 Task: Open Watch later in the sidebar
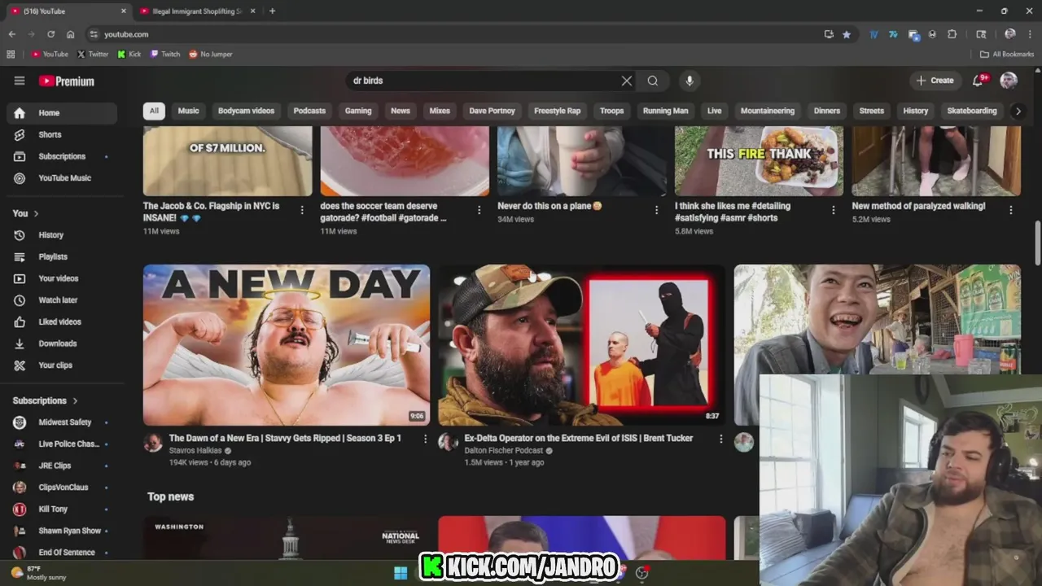coord(62,300)
